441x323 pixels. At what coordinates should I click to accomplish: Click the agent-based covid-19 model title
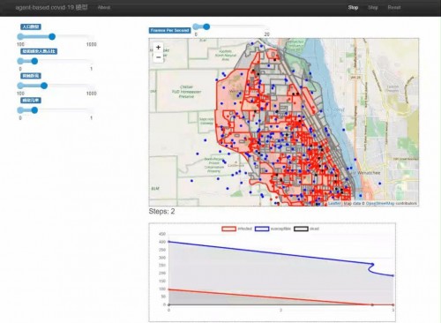tap(51, 8)
